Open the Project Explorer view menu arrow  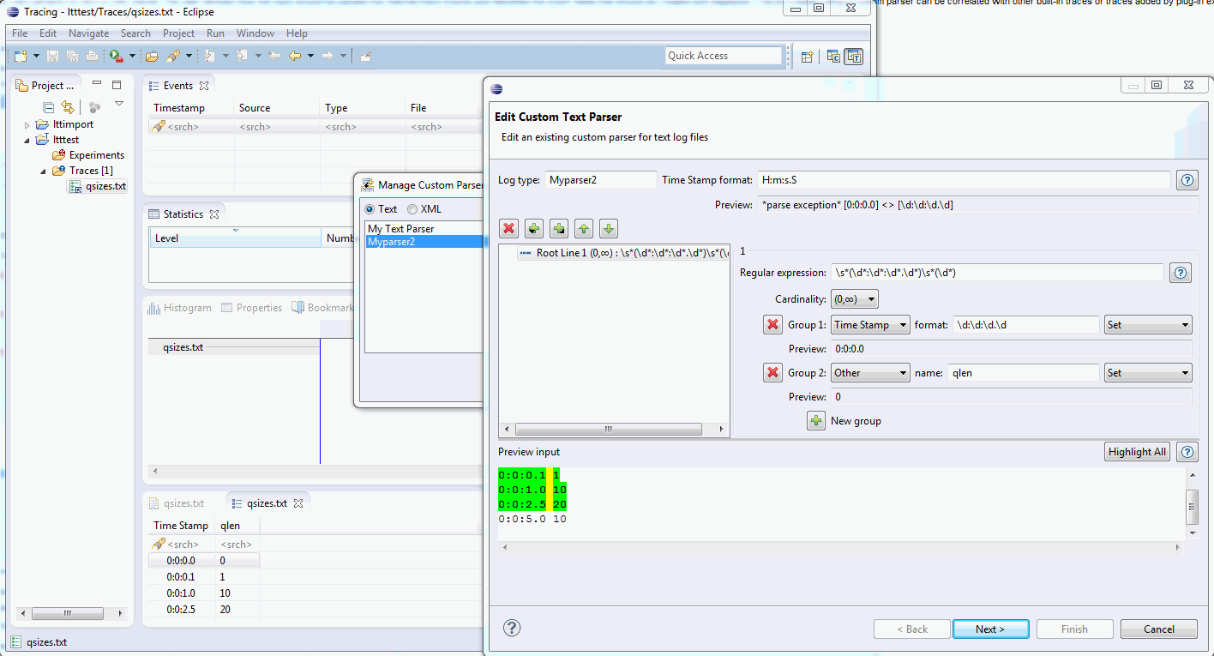[119, 105]
